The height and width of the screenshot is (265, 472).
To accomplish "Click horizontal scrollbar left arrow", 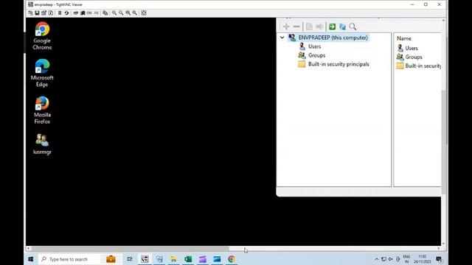I will point(28,249).
